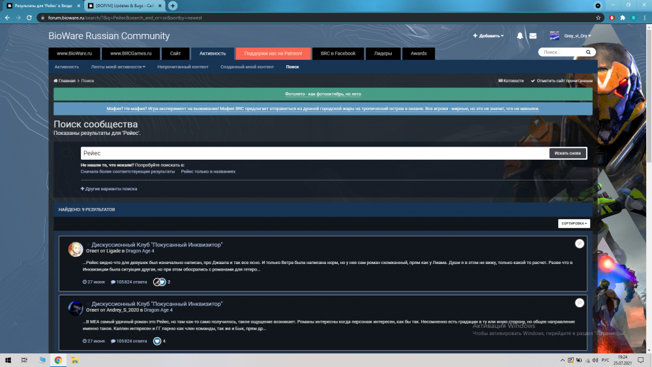The height and width of the screenshot is (367, 652).
Task: Open the Сортировка dropdown
Action: [574, 224]
